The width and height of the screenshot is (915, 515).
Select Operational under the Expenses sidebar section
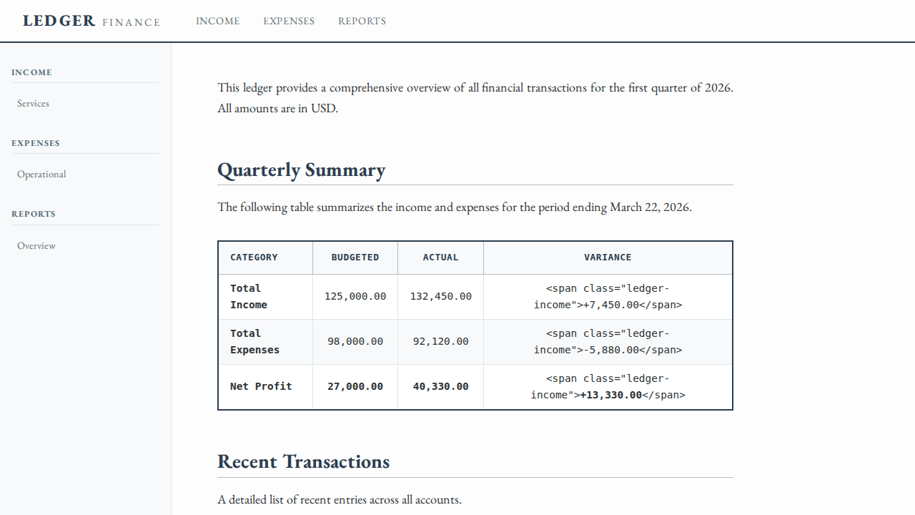[x=41, y=174]
